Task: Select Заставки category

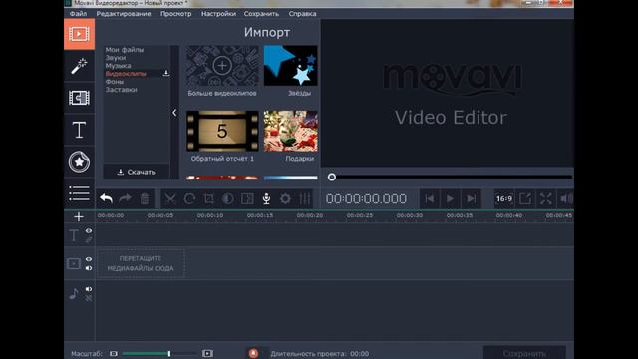Action: 121,90
